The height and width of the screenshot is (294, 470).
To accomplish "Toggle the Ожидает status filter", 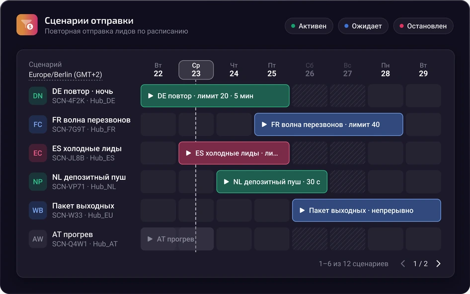I will 363,26.
